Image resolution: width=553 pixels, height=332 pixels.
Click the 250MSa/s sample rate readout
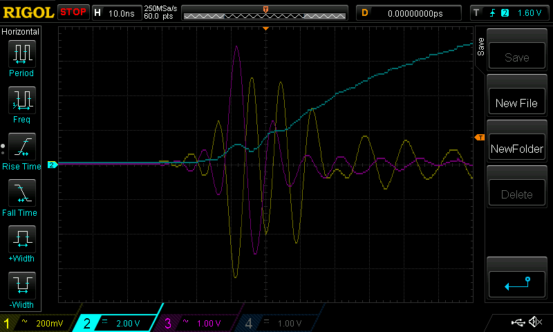pyautogui.click(x=160, y=8)
